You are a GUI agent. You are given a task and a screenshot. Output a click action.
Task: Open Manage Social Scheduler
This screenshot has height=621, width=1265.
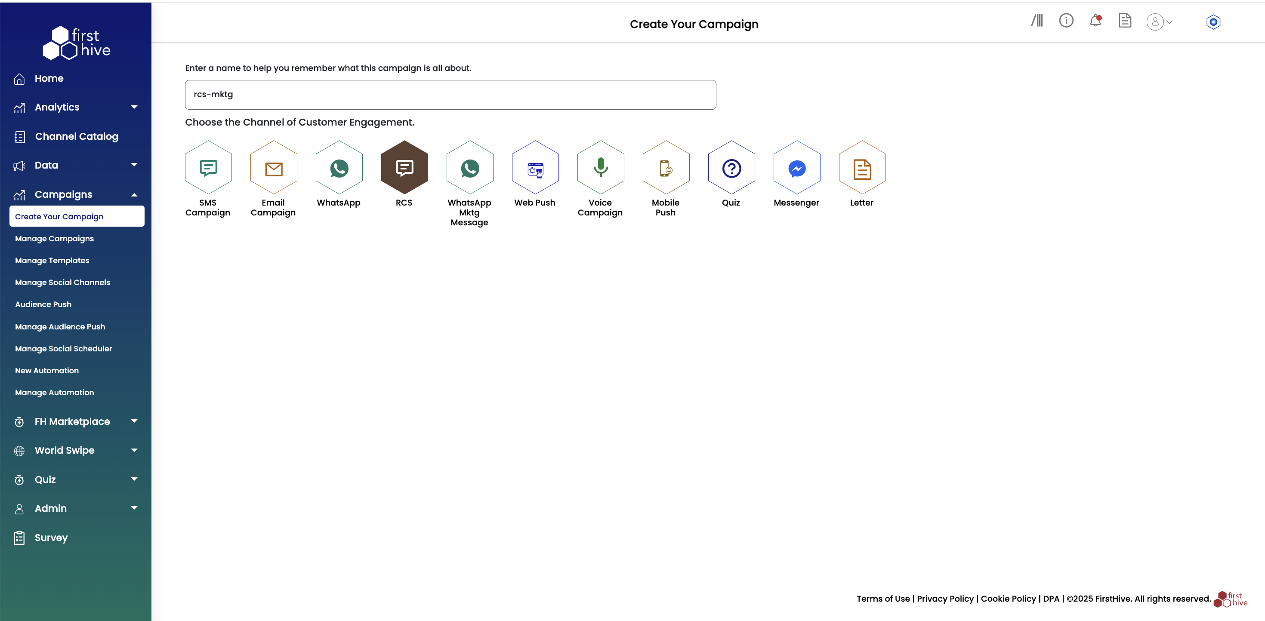coord(63,348)
